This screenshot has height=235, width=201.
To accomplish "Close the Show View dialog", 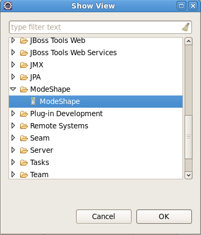I will tap(193, 6).
